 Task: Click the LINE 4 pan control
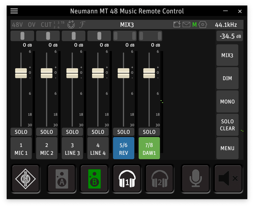click(99, 36)
